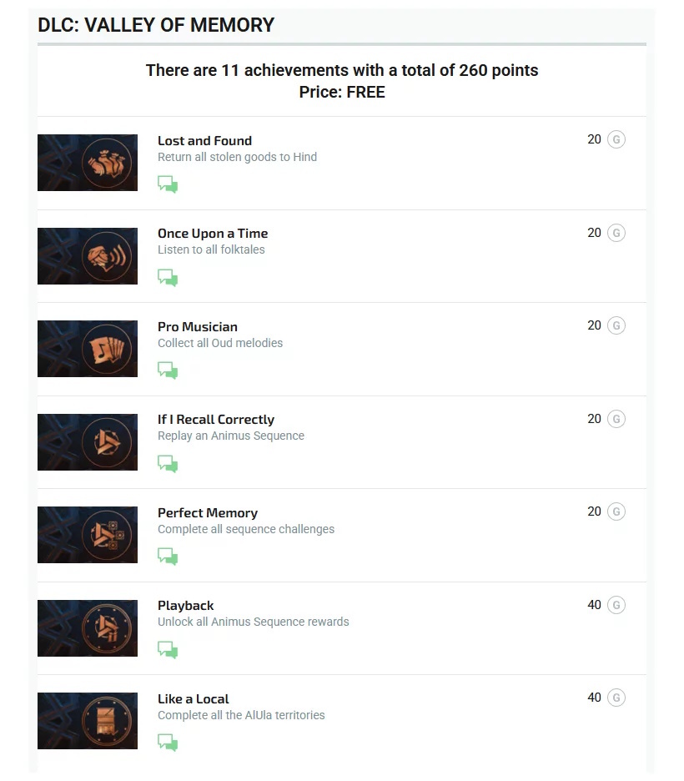
Task: Open comments for Lost and Found
Action: pos(168,184)
